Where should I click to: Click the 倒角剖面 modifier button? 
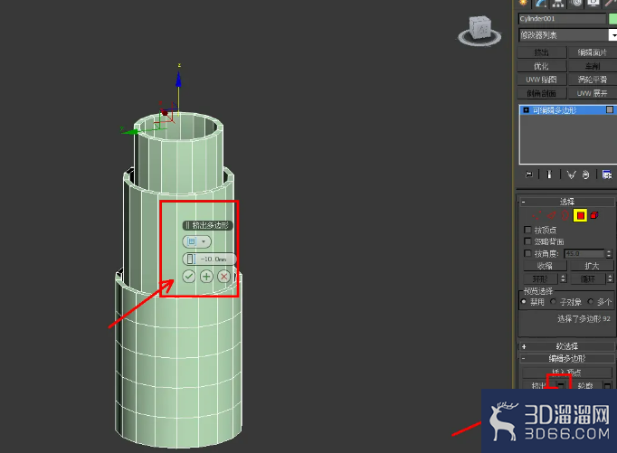coord(542,93)
